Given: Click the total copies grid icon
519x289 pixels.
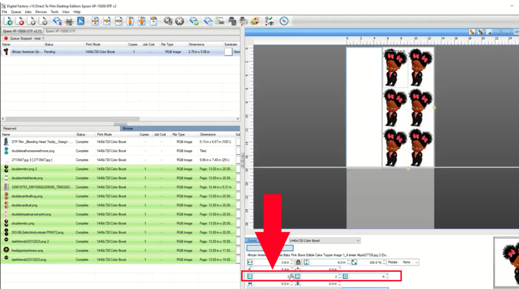Looking at the screenshot, I should click(345, 276).
